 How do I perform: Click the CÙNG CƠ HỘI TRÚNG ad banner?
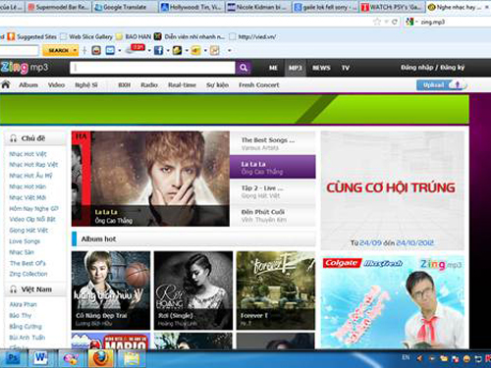pyautogui.click(x=393, y=190)
